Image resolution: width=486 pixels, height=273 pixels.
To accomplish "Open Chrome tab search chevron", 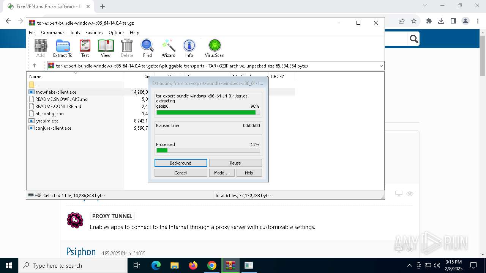I will click(x=425, y=5).
